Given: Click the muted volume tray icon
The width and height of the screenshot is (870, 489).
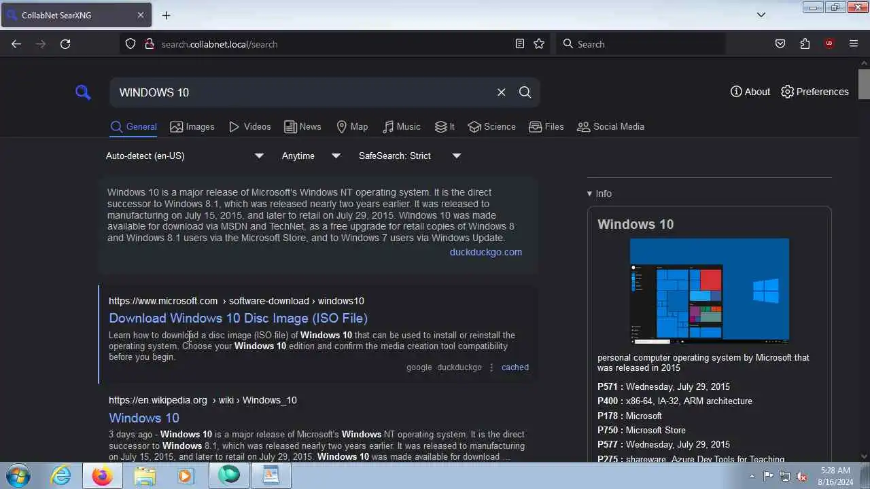Looking at the screenshot, I should (x=801, y=476).
